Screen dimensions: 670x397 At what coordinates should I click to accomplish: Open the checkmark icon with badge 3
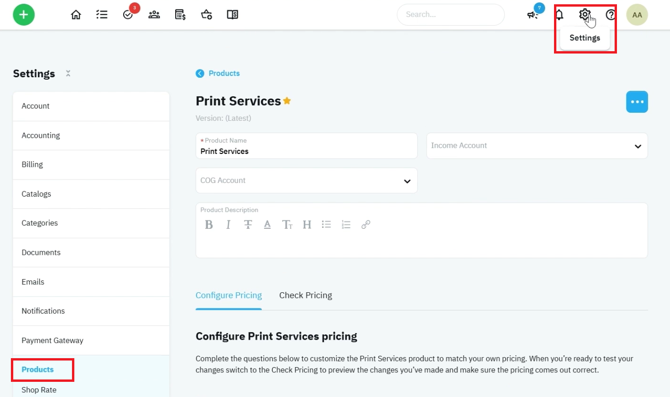(x=128, y=15)
